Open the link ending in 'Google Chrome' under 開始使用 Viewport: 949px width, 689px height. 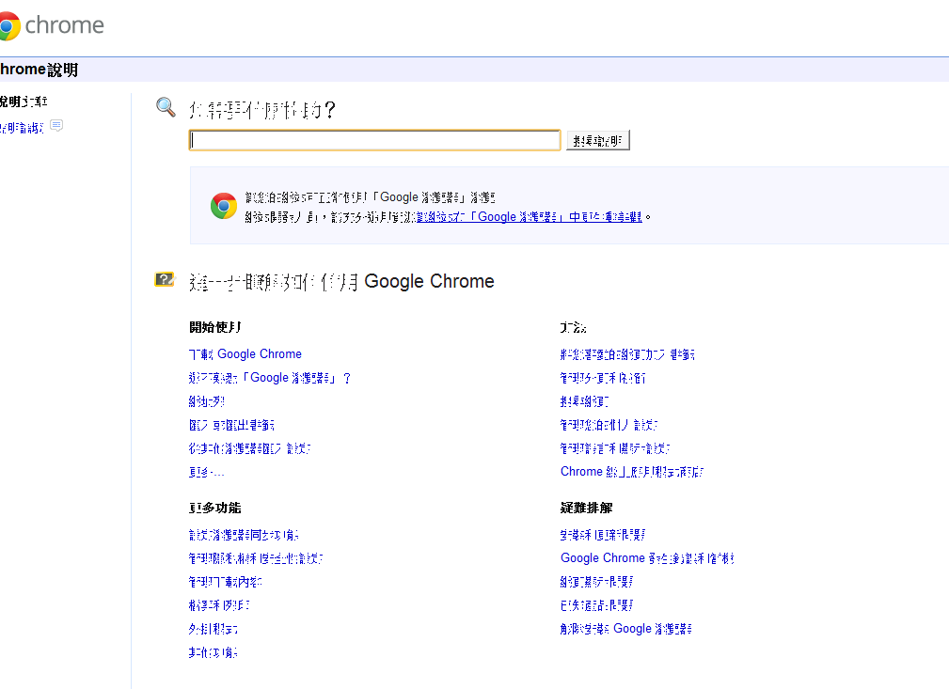[x=245, y=353]
